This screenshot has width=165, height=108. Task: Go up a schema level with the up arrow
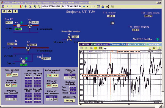[x=10, y=11]
